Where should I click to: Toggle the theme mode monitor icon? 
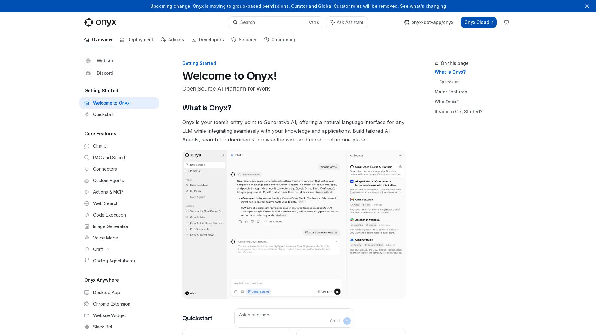pyautogui.click(x=506, y=22)
